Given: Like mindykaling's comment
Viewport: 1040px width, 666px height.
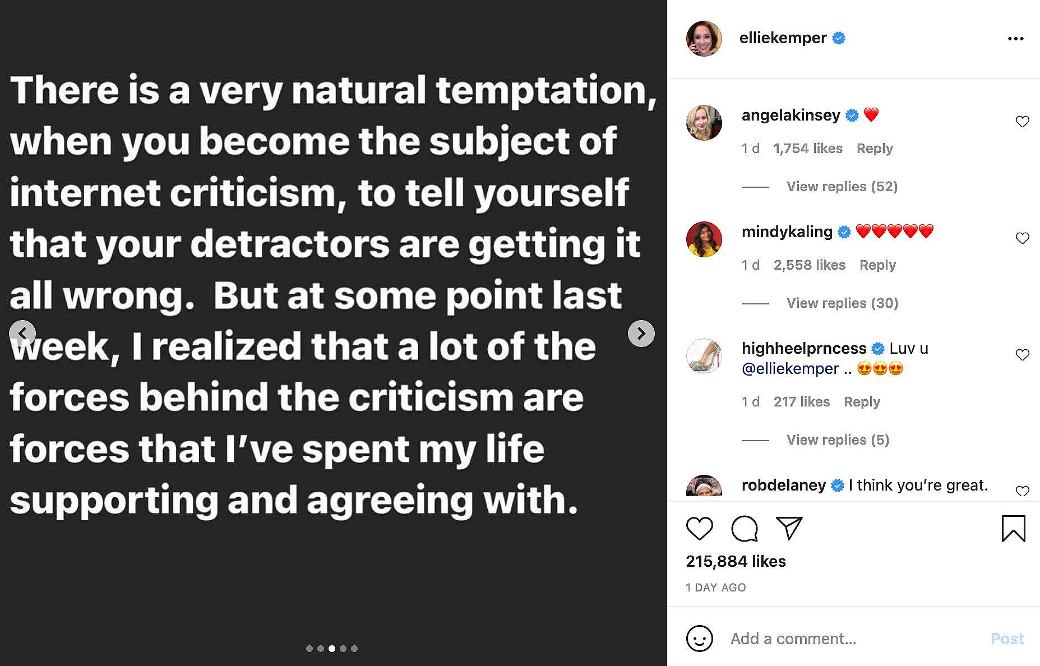Looking at the screenshot, I should click(x=1022, y=238).
